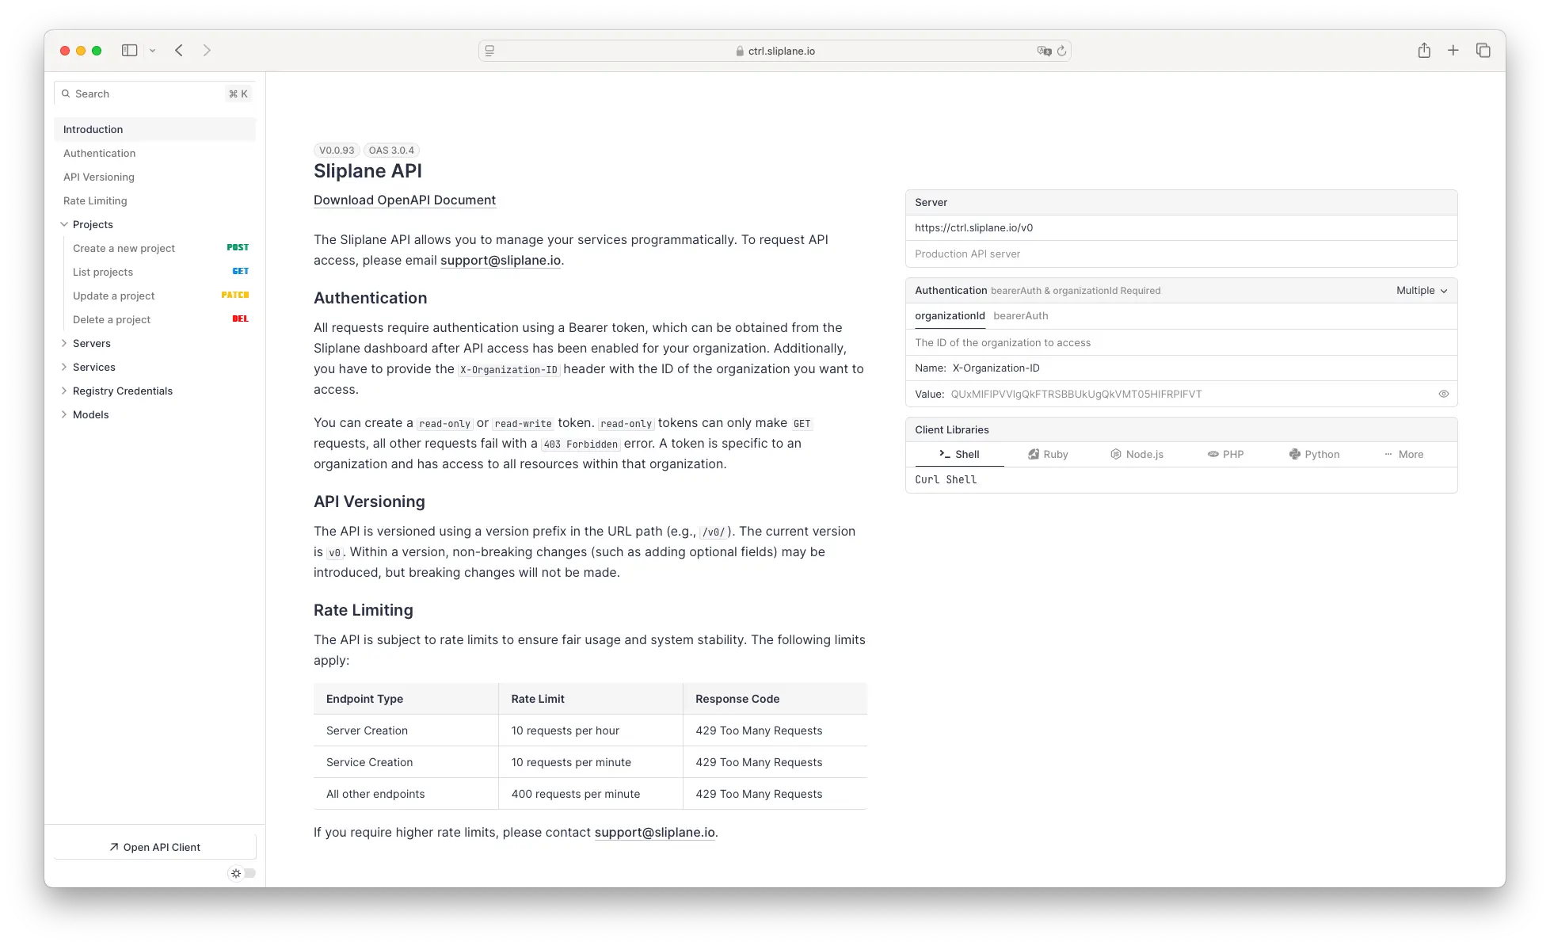Select Rate Limiting in the sidebar navigation
The height and width of the screenshot is (946, 1550).
point(95,200)
